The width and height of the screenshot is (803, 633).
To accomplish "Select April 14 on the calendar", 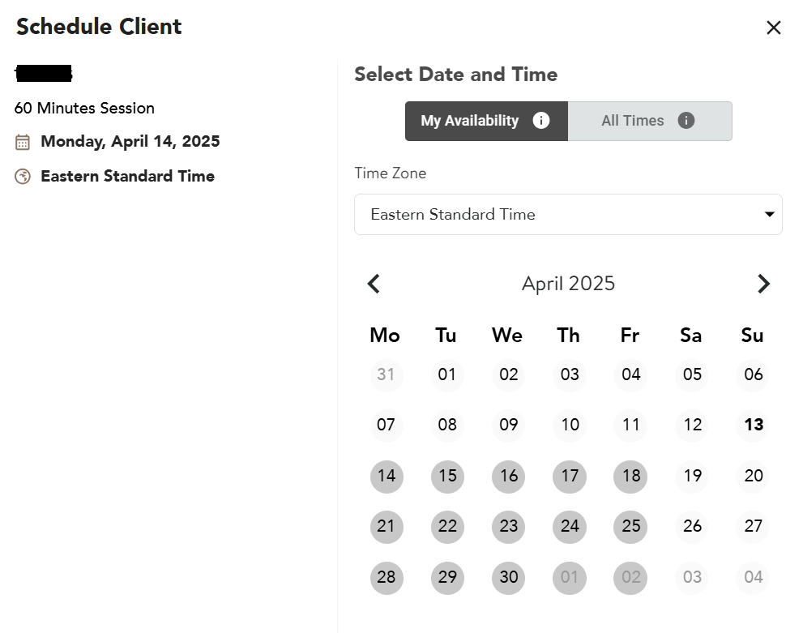I will pyautogui.click(x=387, y=476).
